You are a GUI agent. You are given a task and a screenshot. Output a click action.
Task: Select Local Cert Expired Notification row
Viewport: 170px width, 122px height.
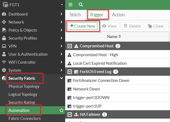[x=118, y=63]
